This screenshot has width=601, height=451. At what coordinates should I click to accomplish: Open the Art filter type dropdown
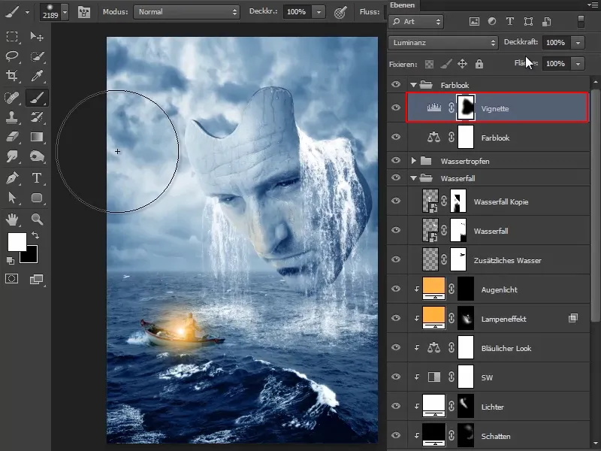click(x=416, y=22)
